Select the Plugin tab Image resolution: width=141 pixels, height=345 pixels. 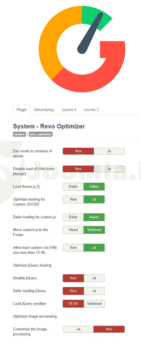[22, 110]
